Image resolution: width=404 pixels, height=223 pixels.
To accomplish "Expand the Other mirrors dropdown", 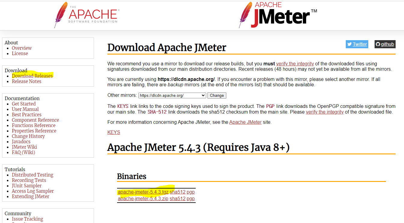I will [x=172, y=95].
